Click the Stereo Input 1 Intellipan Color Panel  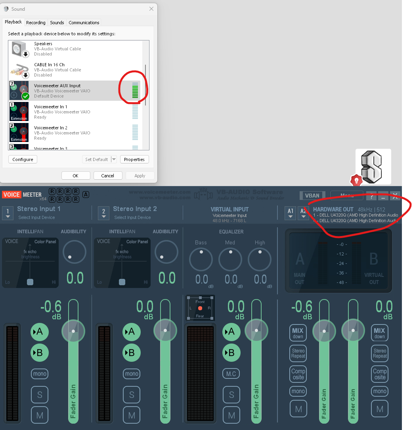pos(31,263)
